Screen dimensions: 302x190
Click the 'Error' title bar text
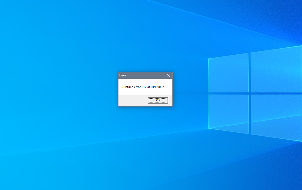click(x=123, y=75)
